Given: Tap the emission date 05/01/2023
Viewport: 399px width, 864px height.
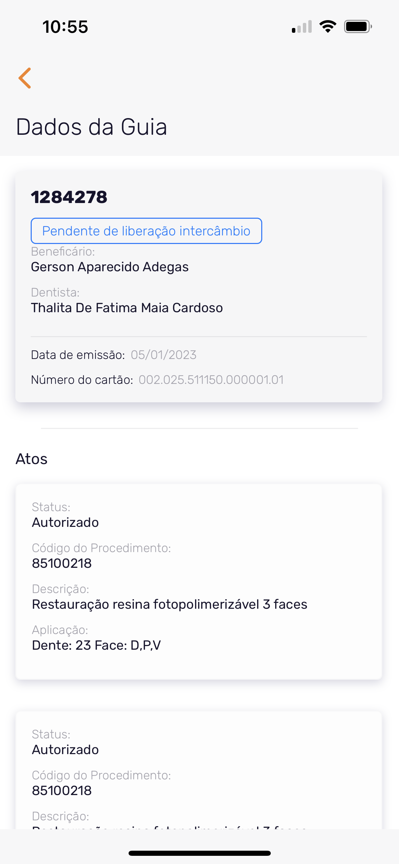Looking at the screenshot, I should (x=164, y=355).
